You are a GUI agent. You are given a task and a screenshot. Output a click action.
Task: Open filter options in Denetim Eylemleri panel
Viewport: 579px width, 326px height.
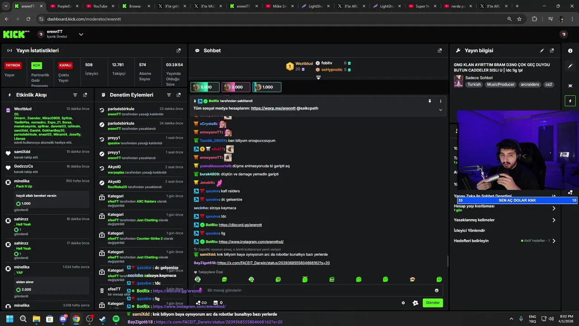point(169,95)
